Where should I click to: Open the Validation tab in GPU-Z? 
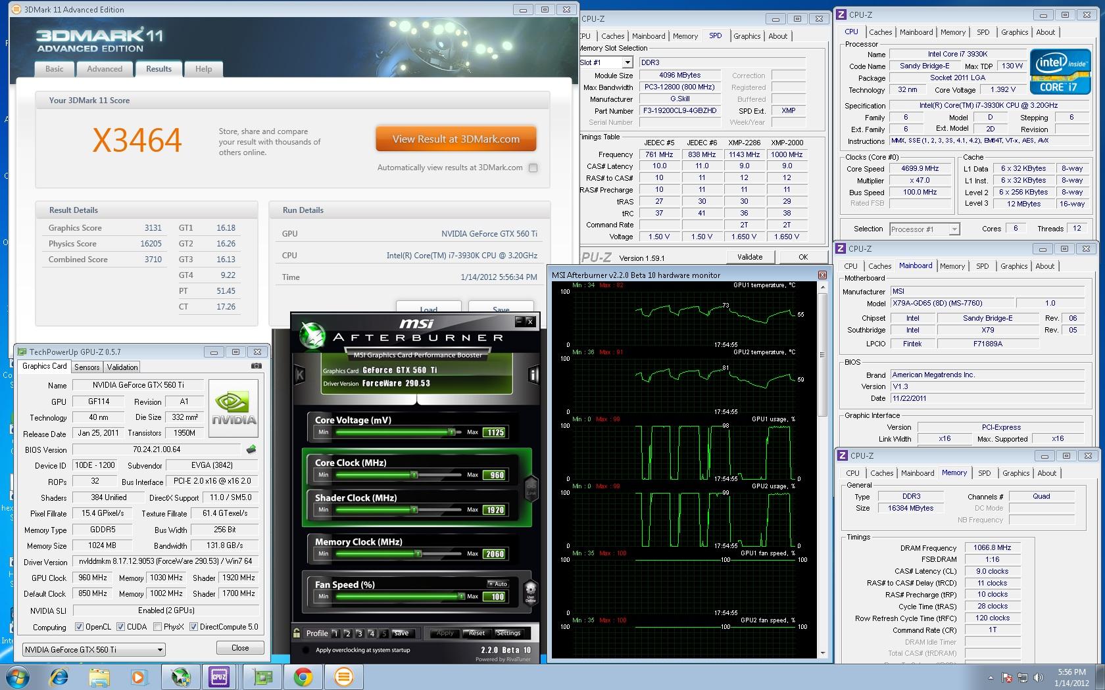tap(122, 367)
